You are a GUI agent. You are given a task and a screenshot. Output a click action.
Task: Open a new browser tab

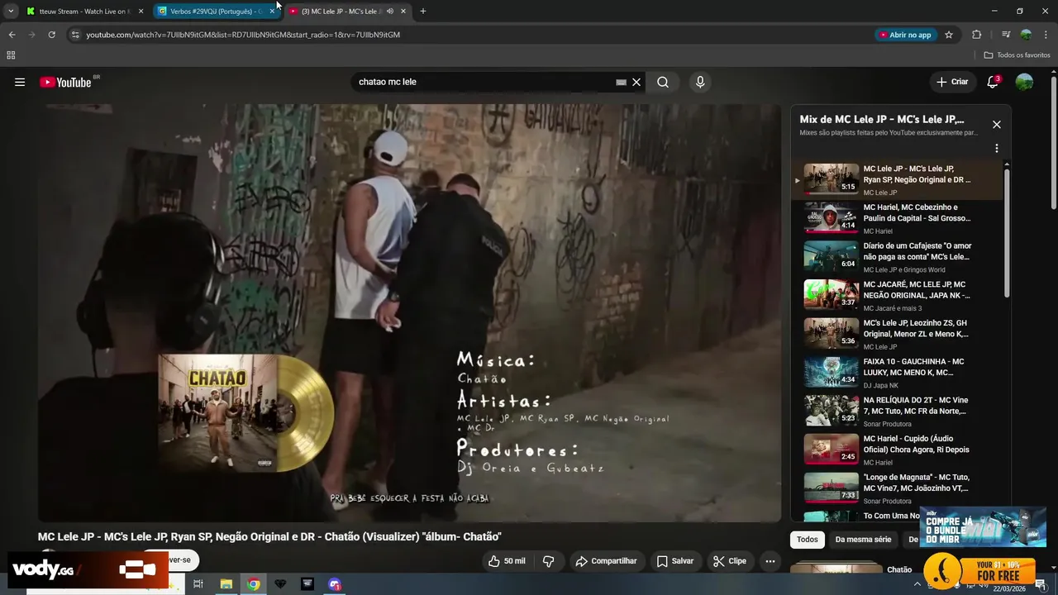coord(423,12)
